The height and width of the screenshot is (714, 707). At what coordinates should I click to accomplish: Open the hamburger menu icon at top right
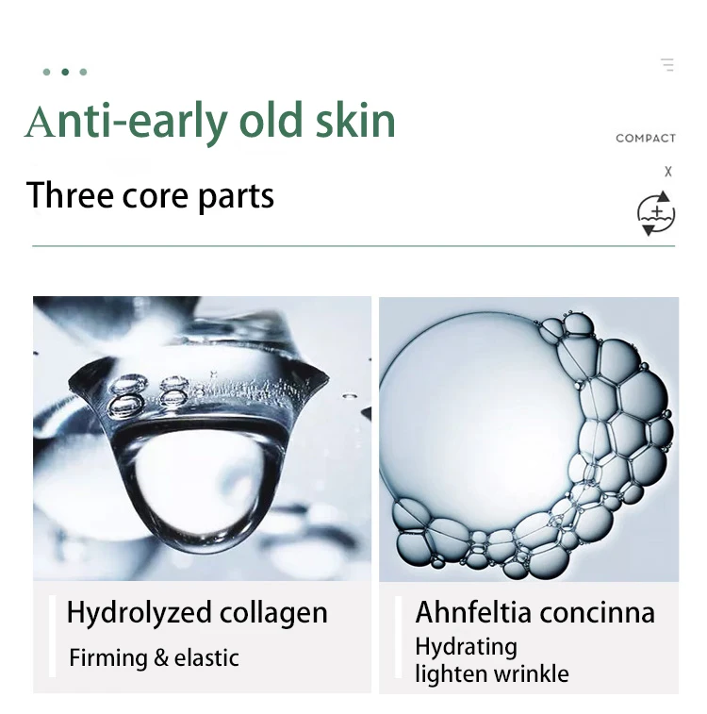pos(667,65)
